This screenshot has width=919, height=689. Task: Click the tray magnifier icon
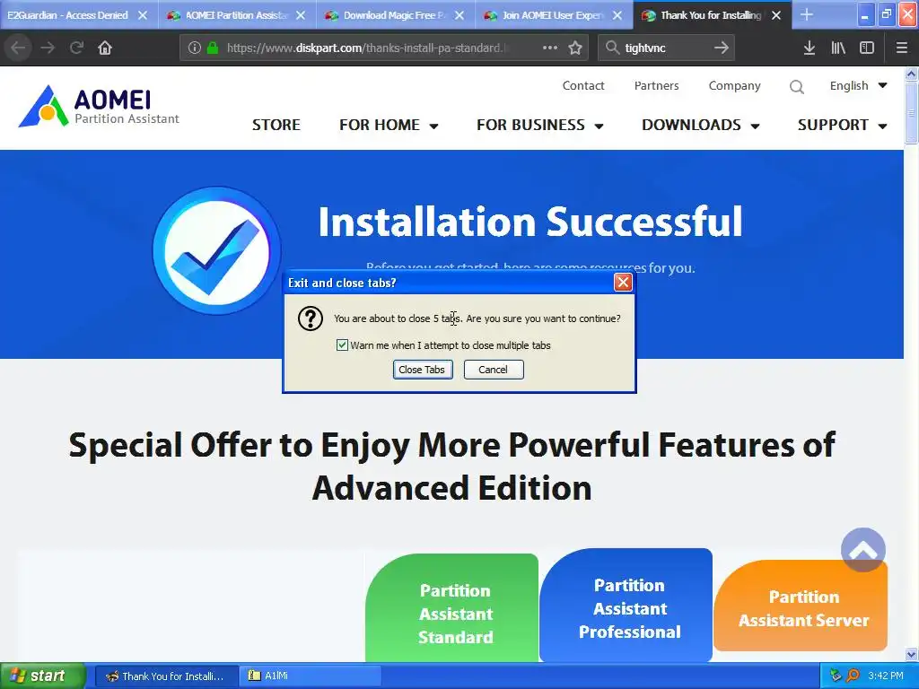point(853,676)
